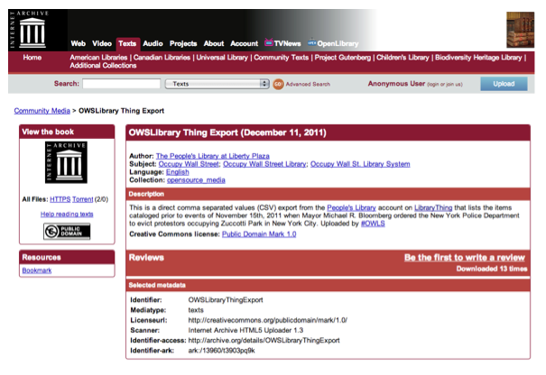
Task: Switch to the Web tab
Action: click(78, 43)
